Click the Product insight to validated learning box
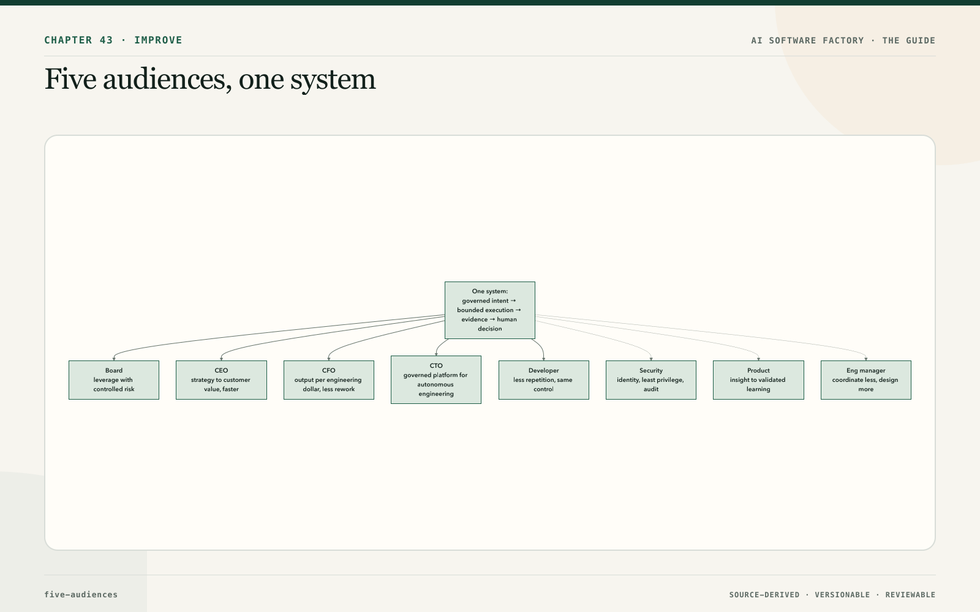Viewport: 980px width, 612px height. click(758, 380)
